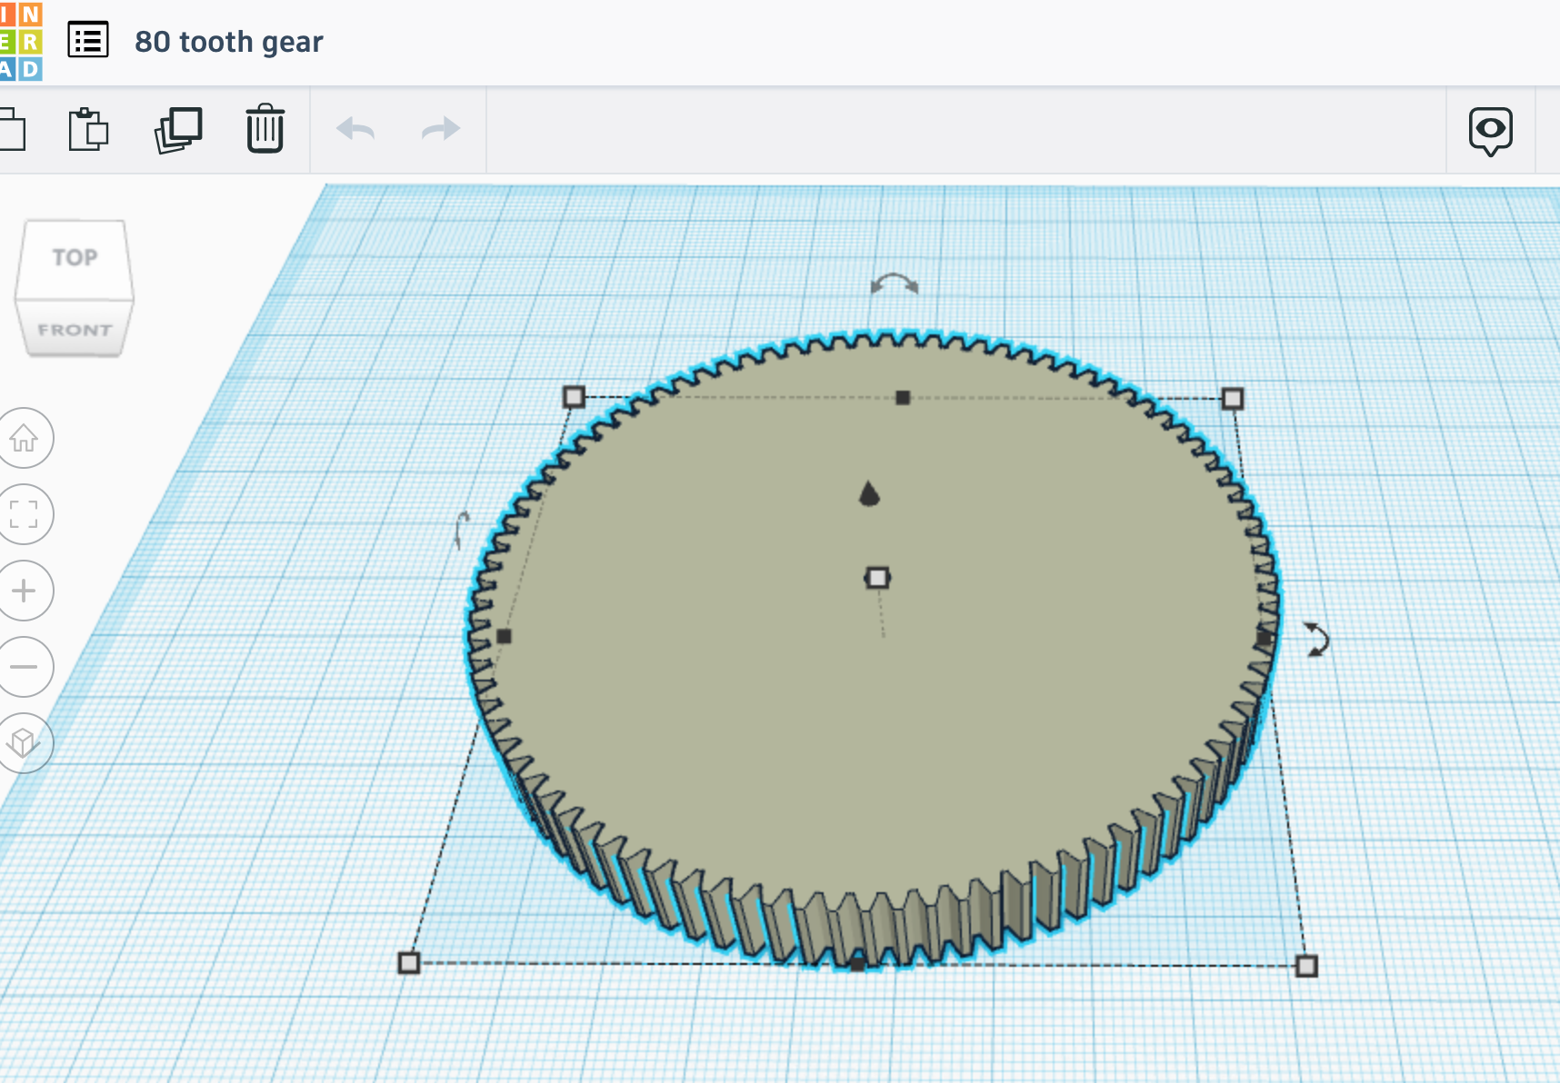Viewport: 1560px width, 1083px height.
Task: Click TOP on the view cube
Action: point(75,257)
